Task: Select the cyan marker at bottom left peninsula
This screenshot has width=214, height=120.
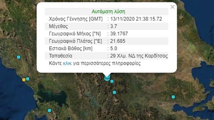Action: pyautogui.click(x=49, y=110)
